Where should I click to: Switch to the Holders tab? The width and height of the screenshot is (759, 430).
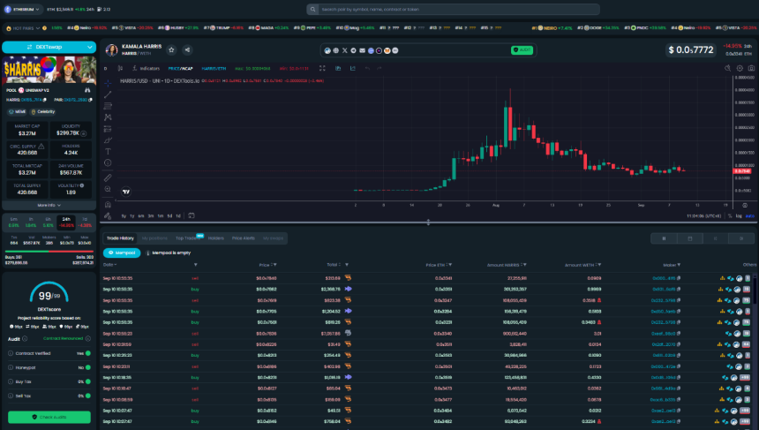[x=216, y=238]
